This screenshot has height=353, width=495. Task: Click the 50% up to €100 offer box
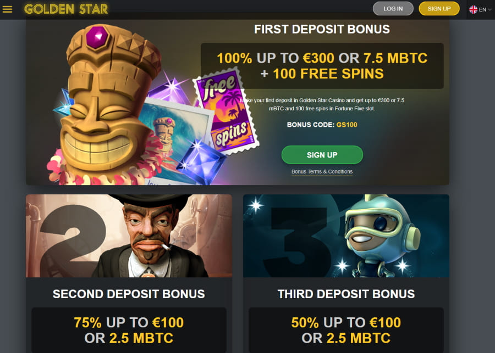click(346, 330)
